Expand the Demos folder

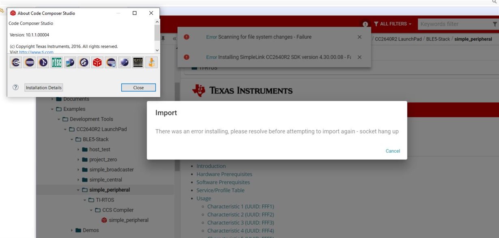point(72,230)
